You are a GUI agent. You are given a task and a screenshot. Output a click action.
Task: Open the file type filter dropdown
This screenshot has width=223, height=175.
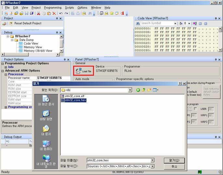pyautogui.click(x=152, y=166)
